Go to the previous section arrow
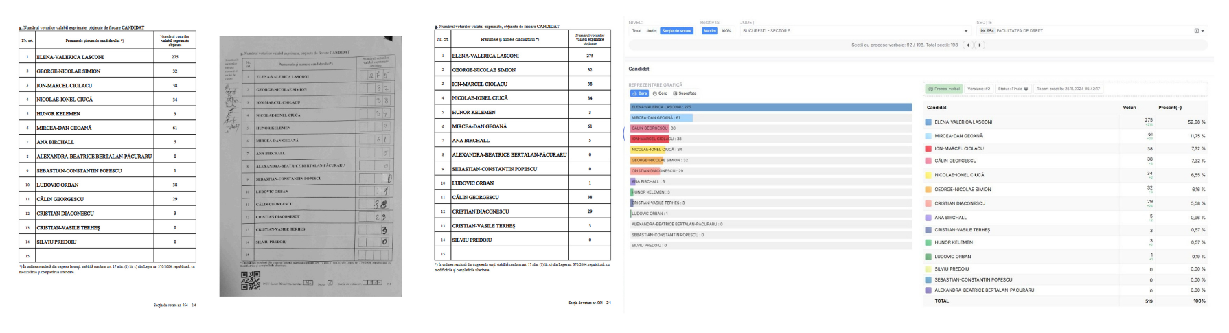 (x=968, y=45)
